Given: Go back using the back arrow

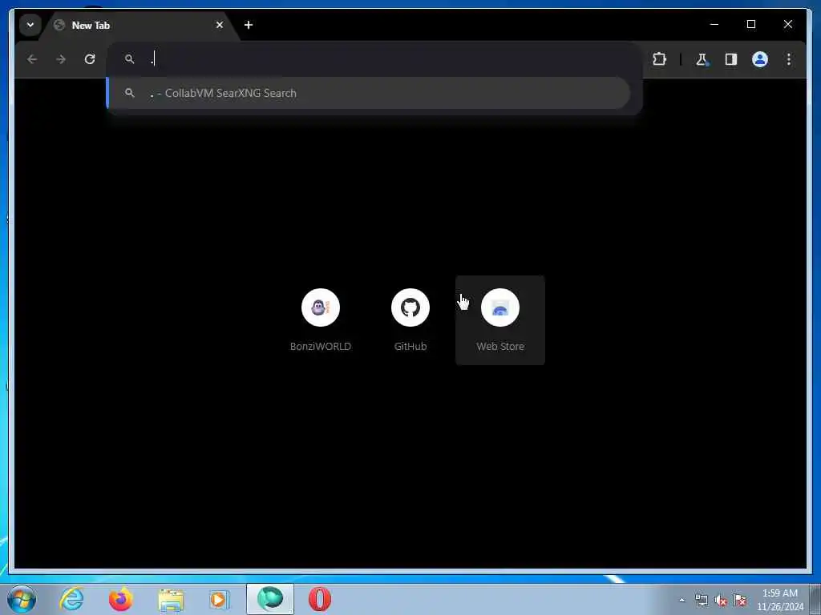Looking at the screenshot, I should click(x=32, y=59).
